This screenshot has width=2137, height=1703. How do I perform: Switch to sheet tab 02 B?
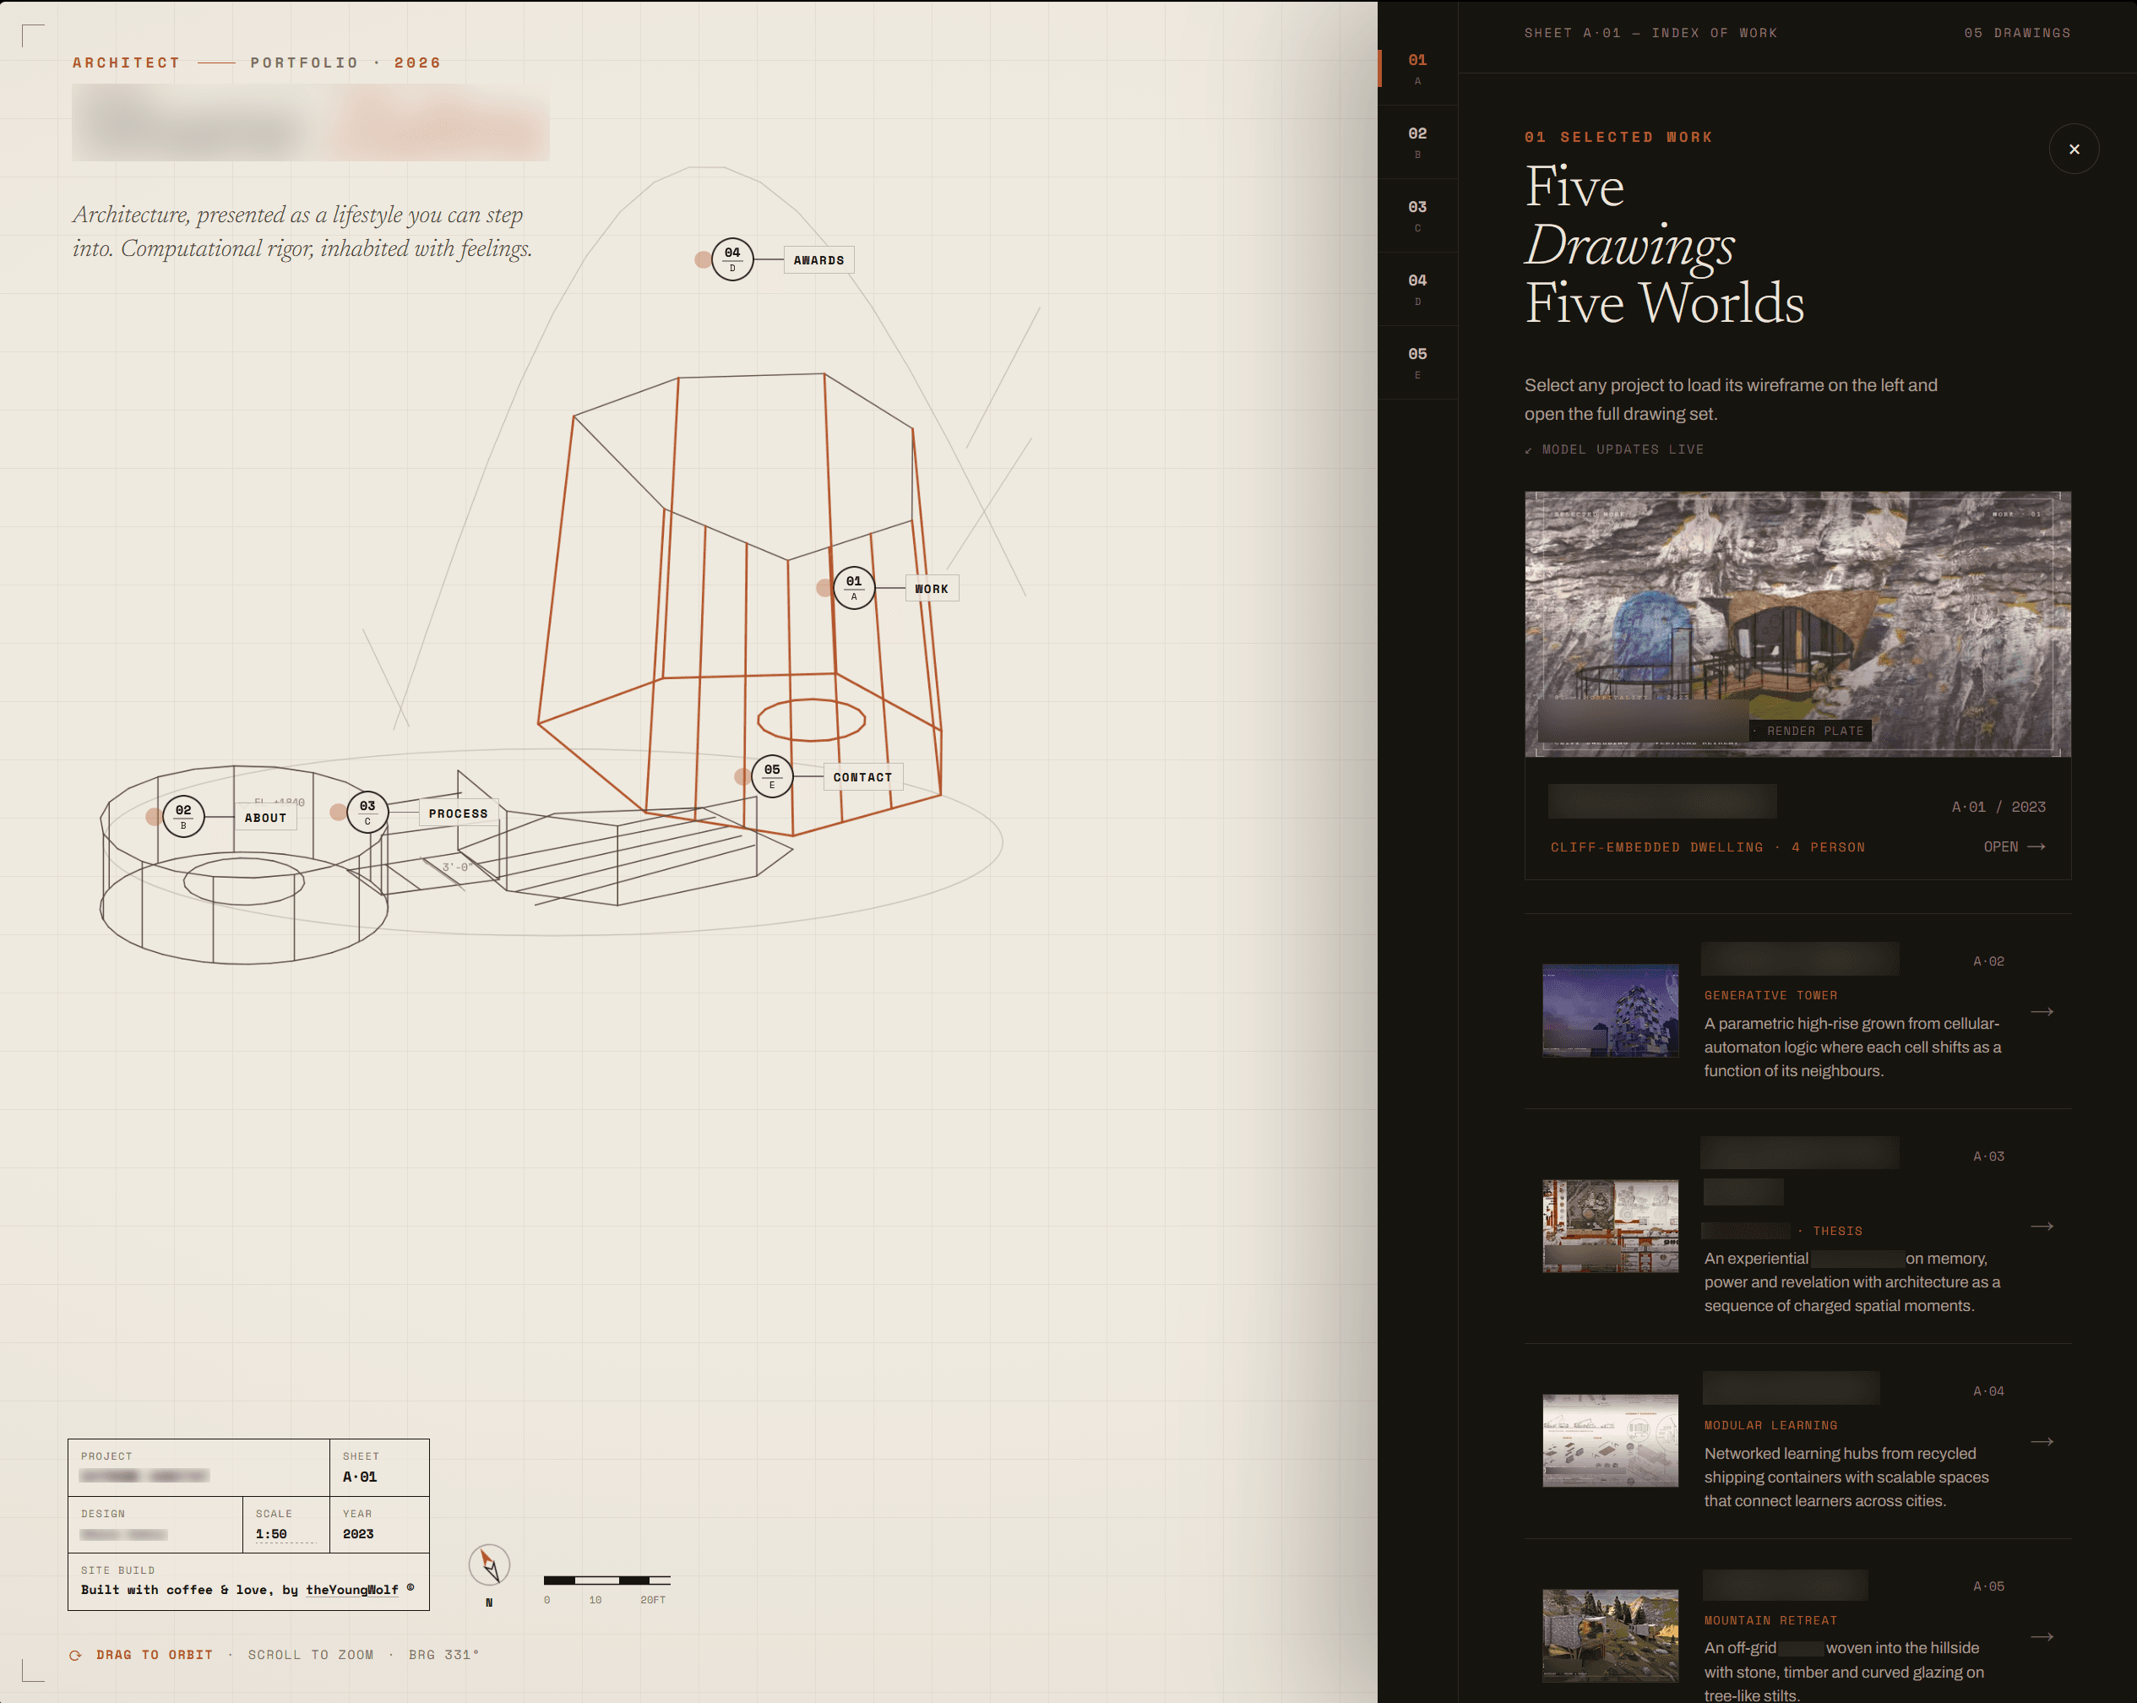1417,142
